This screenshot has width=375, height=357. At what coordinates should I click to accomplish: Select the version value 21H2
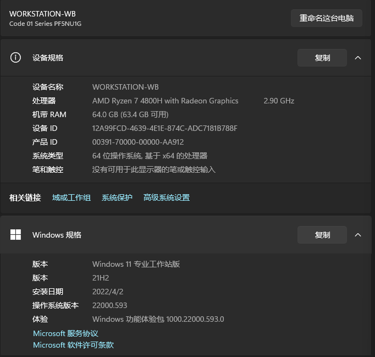(x=101, y=278)
